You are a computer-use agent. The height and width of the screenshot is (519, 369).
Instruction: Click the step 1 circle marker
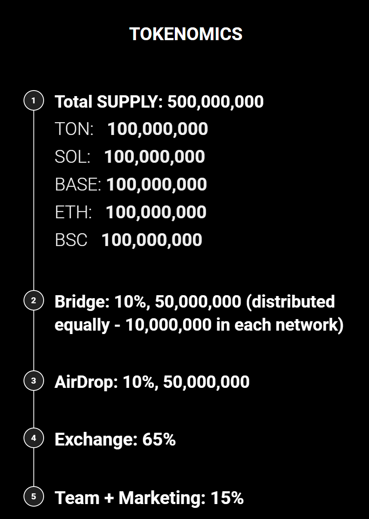pos(34,101)
